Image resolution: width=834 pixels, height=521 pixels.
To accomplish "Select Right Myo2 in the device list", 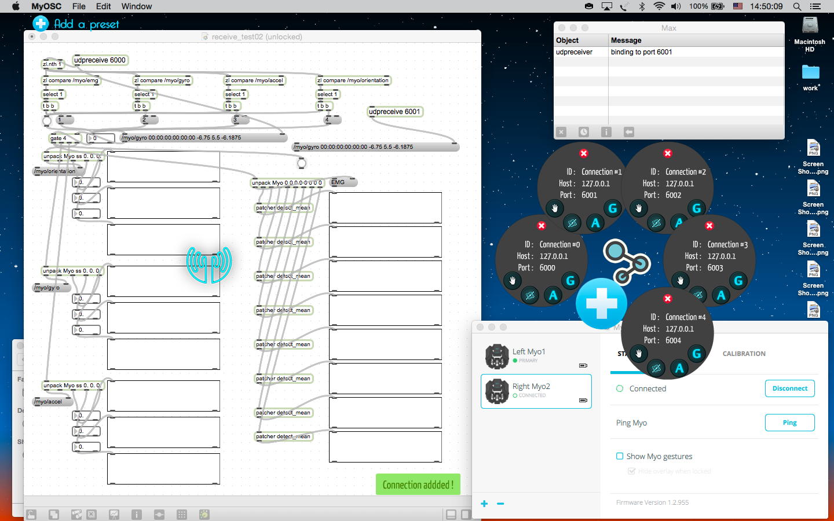I will click(536, 391).
